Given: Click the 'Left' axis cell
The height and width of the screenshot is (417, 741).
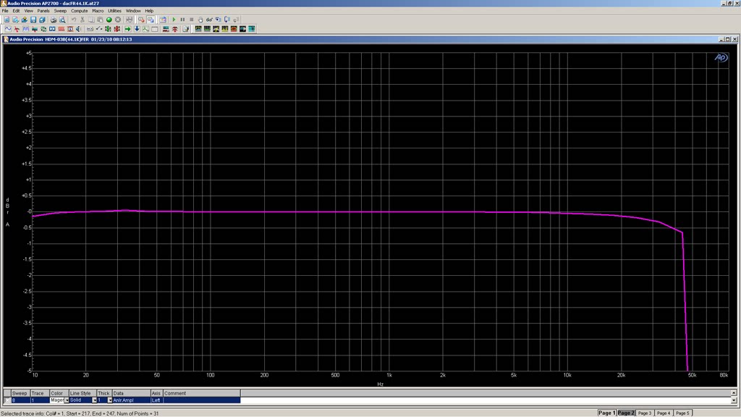Looking at the screenshot, I should tap(156, 400).
